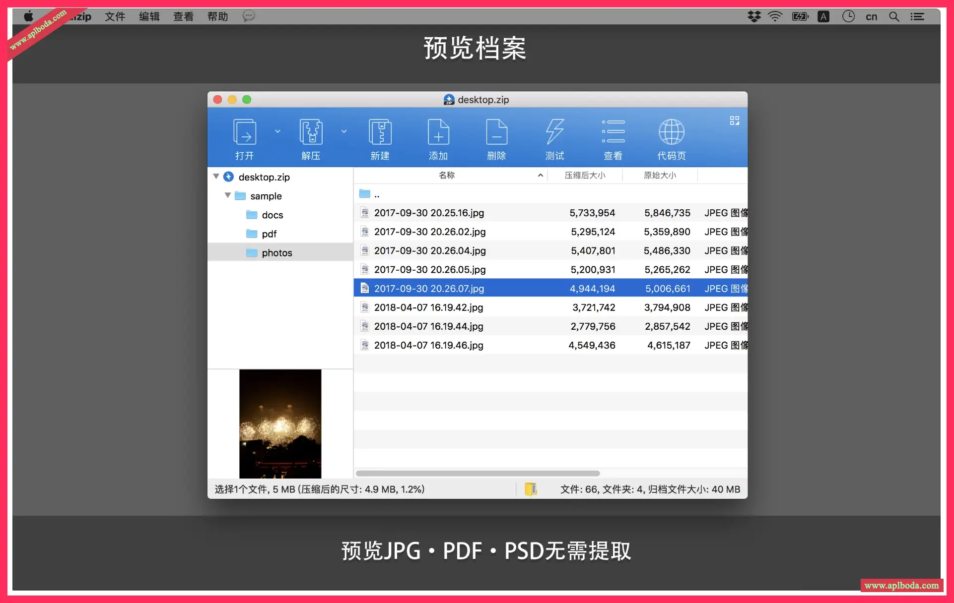Toggle the grid view icon in toolbar corner

[735, 121]
